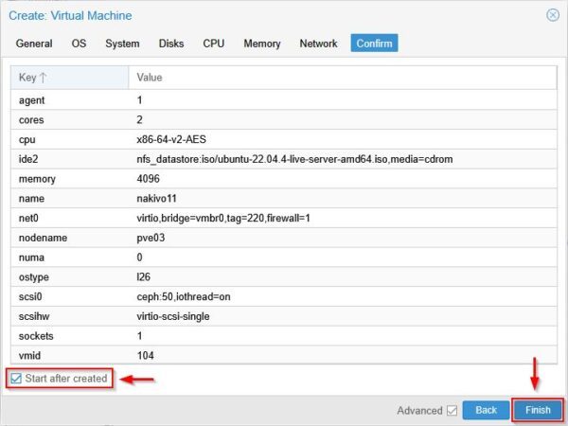Go to the System tab
The width and height of the screenshot is (568, 426).
pos(122,44)
